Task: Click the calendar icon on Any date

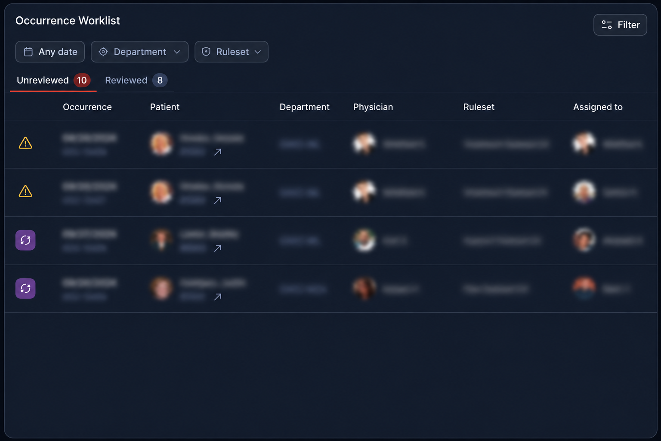Action: click(x=28, y=52)
